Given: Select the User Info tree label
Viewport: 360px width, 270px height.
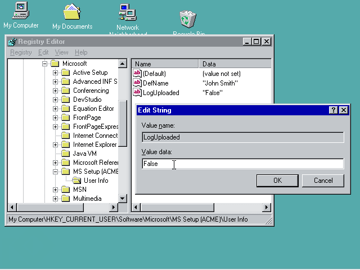Looking at the screenshot, I should point(96,181).
